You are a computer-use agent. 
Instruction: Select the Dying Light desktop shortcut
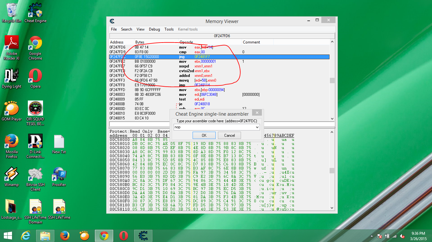pyautogui.click(x=12, y=78)
